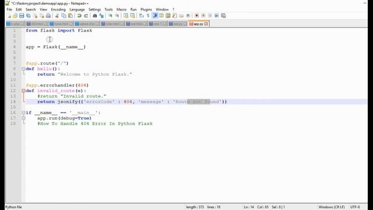The height and width of the screenshot is (210, 373).
Task: Open the Tools menu
Action: [108, 9]
